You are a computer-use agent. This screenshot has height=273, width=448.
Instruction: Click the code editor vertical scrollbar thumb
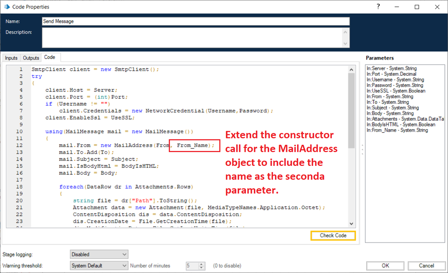pyautogui.click(x=351, y=111)
